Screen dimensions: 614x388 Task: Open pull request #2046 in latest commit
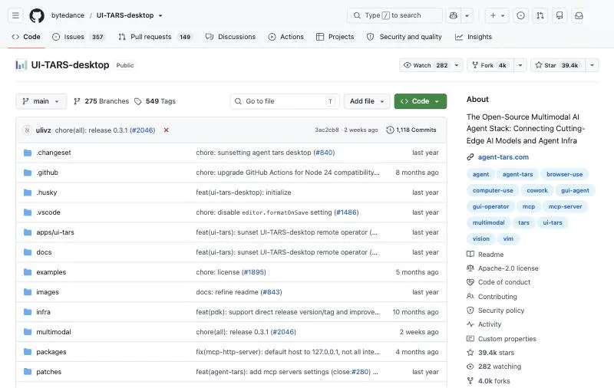[143, 130]
